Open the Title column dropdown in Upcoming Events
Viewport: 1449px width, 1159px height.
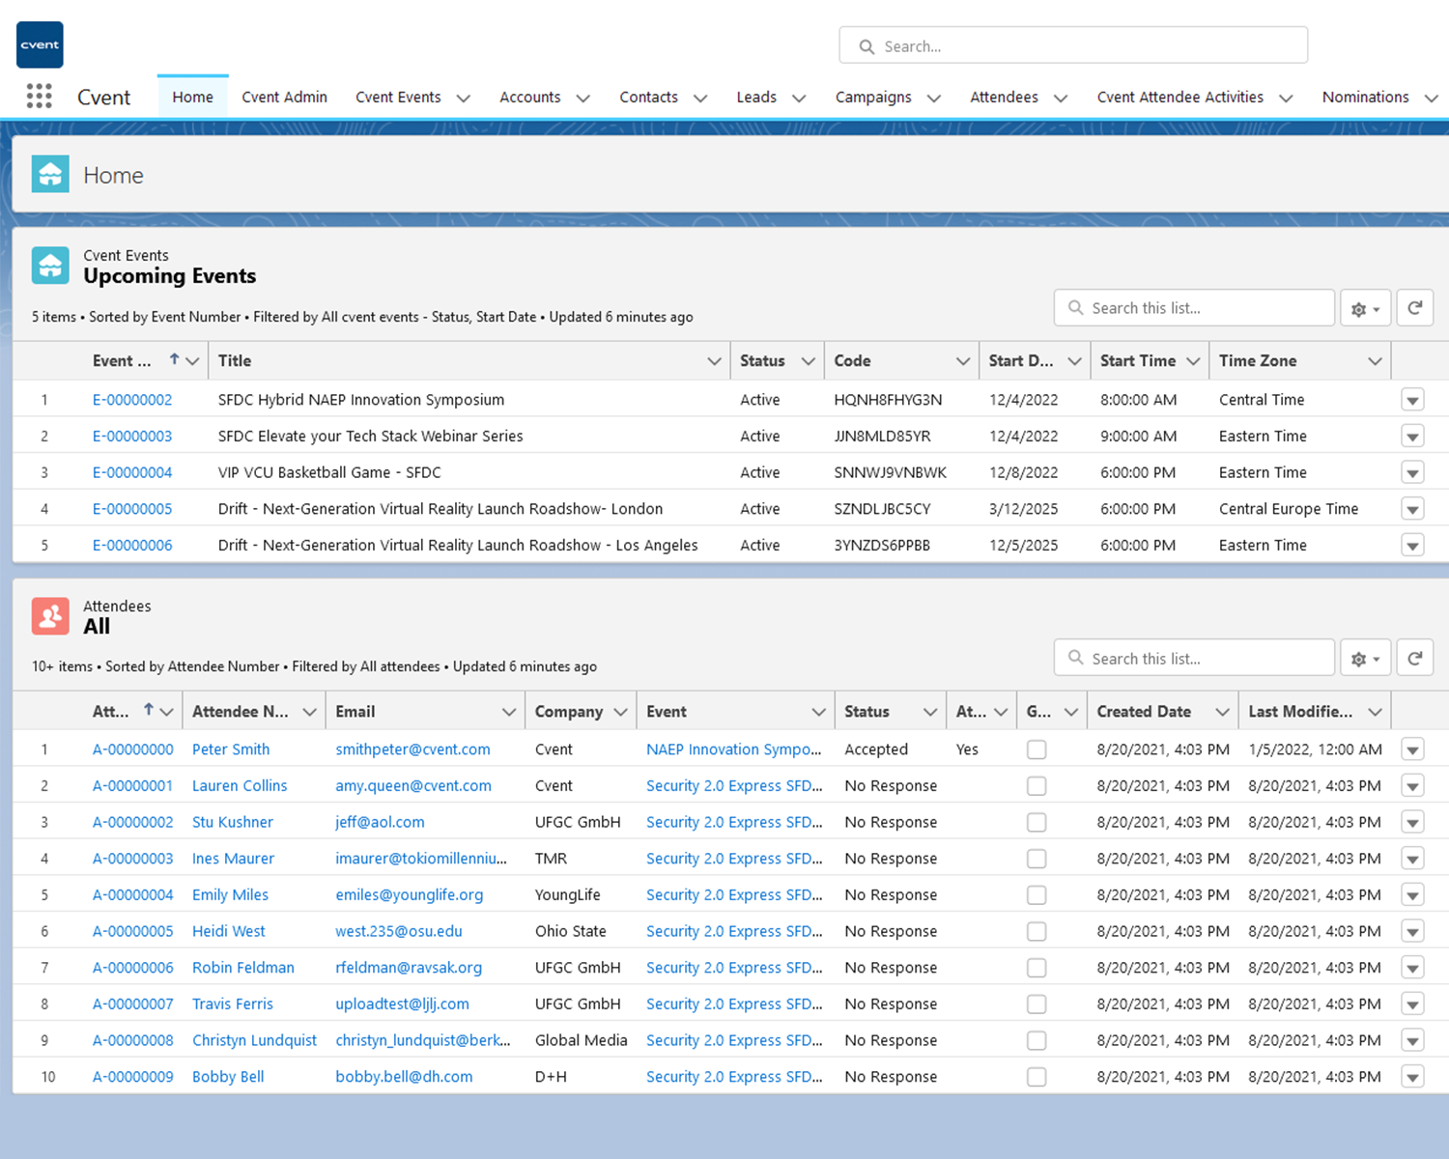(714, 361)
